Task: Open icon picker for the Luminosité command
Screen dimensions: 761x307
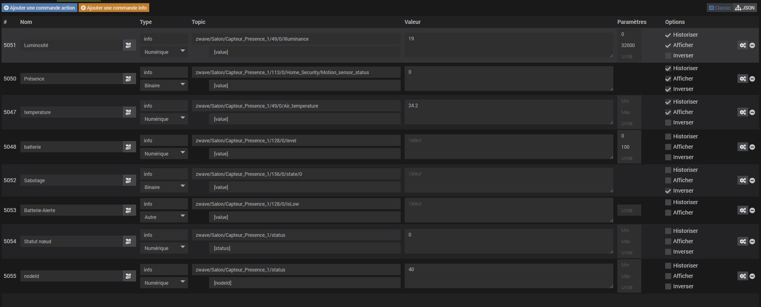Action: pyautogui.click(x=128, y=45)
